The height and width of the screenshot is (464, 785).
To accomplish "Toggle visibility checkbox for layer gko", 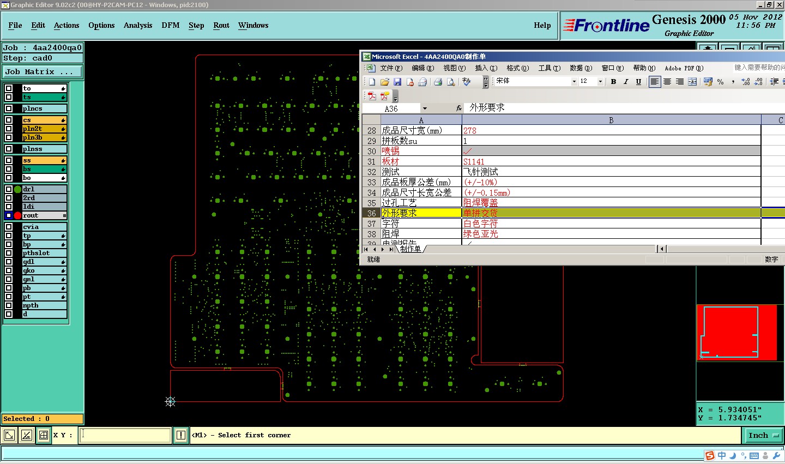I will pyautogui.click(x=9, y=270).
